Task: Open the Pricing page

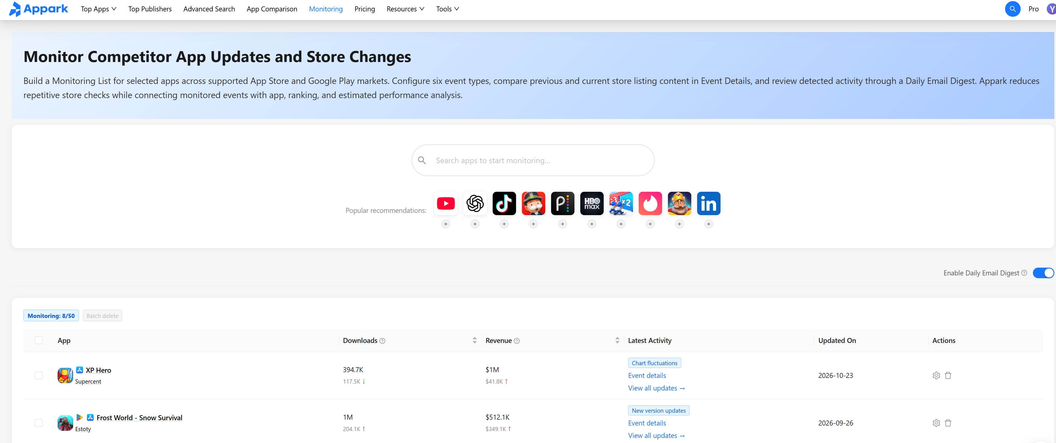Action: [x=364, y=9]
